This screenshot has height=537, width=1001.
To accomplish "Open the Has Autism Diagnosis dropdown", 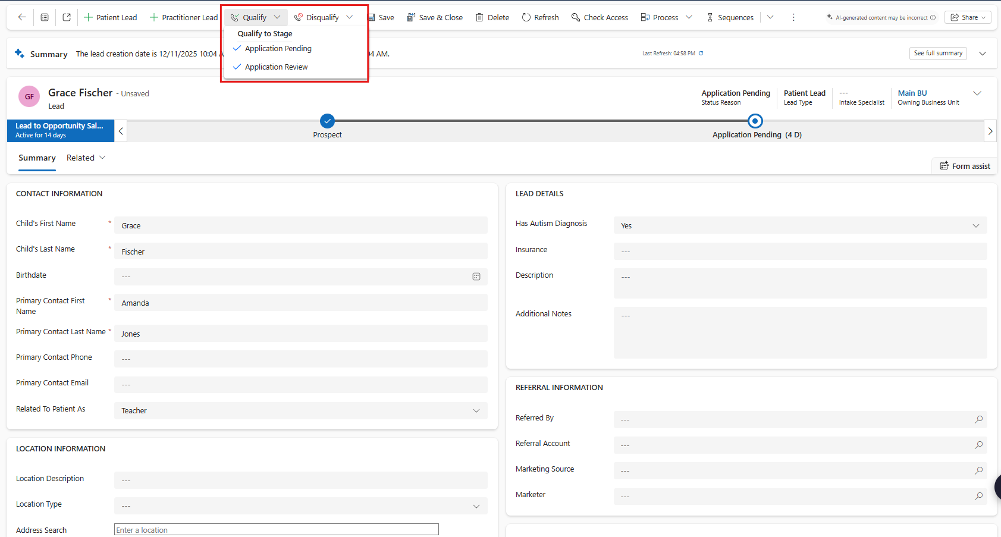I will pos(799,225).
